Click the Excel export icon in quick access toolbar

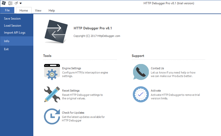10,3
